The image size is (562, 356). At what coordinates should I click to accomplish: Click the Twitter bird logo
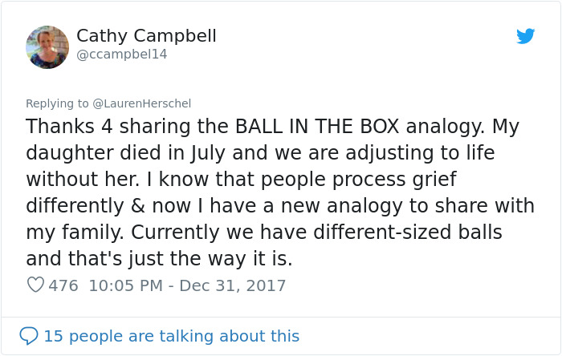tap(525, 36)
